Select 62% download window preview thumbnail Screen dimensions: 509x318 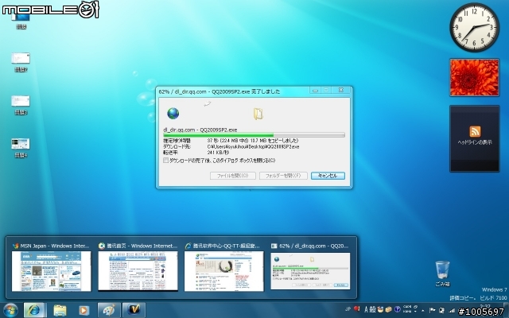click(310, 271)
